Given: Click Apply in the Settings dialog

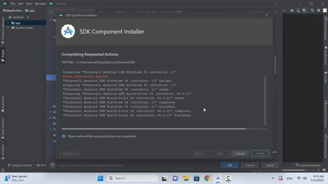Looking at the screenshot, I should point(270,165).
